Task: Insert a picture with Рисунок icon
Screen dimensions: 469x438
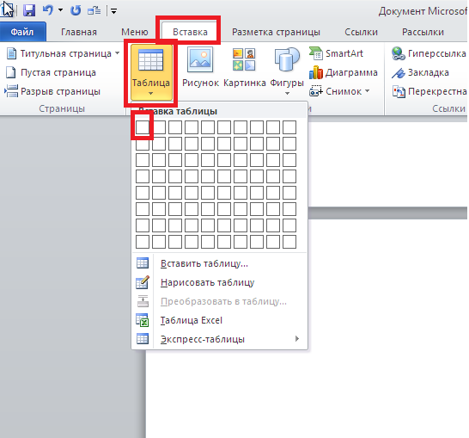Action: pos(200,68)
